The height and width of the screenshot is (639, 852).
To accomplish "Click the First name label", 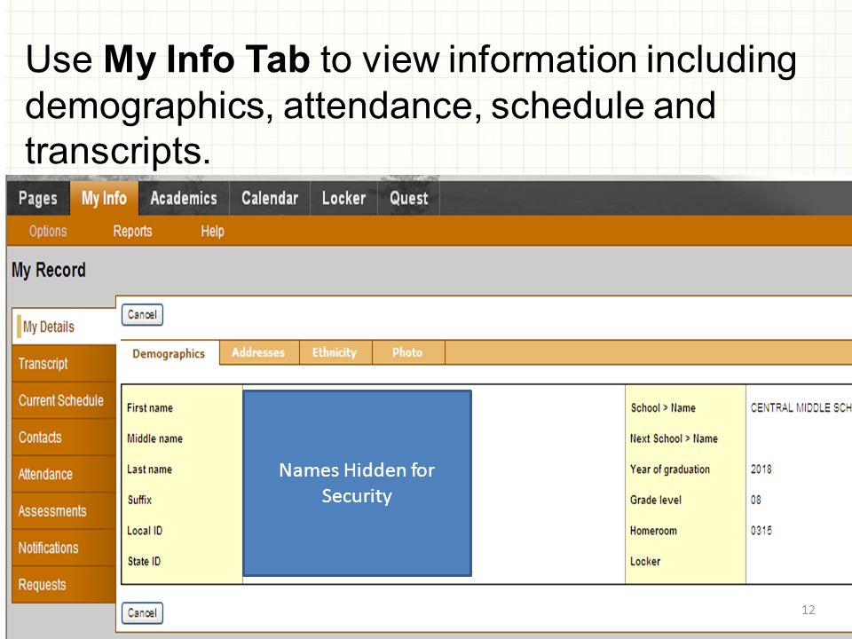I will 150,407.
